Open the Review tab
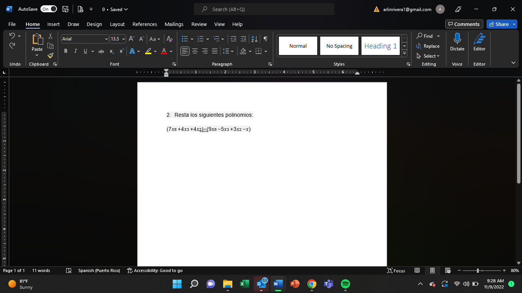The image size is (522, 293). (199, 24)
